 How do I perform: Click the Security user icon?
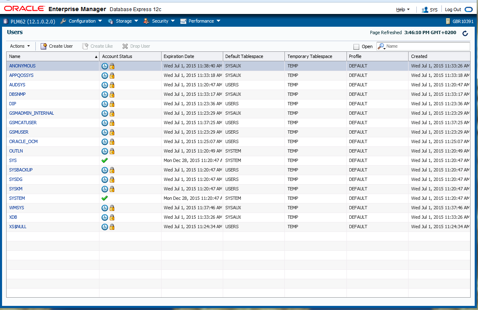146,21
